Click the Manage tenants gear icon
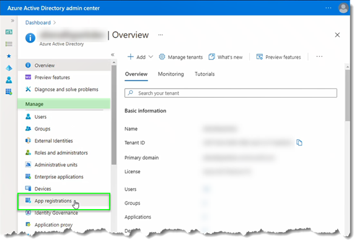The width and height of the screenshot is (357, 245). point(162,56)
